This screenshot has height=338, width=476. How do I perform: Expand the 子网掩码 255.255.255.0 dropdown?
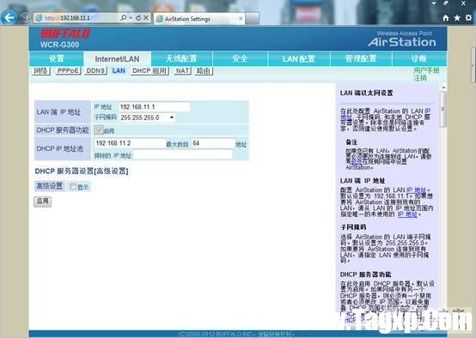click(x=147, y=118)
